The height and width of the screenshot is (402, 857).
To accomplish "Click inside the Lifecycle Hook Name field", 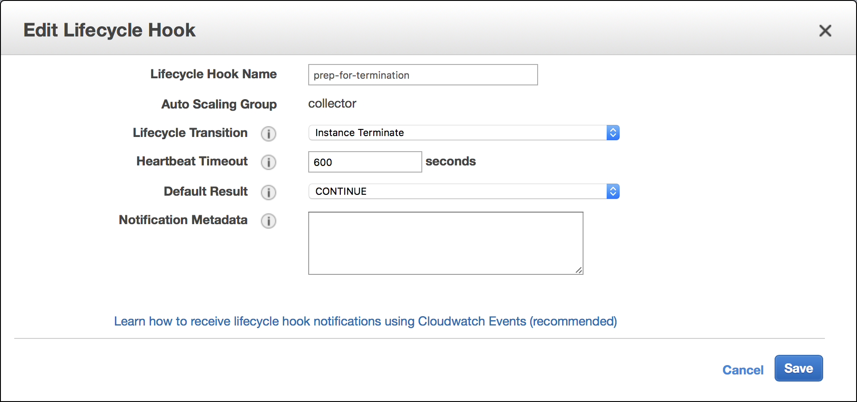I will point(422,75).
